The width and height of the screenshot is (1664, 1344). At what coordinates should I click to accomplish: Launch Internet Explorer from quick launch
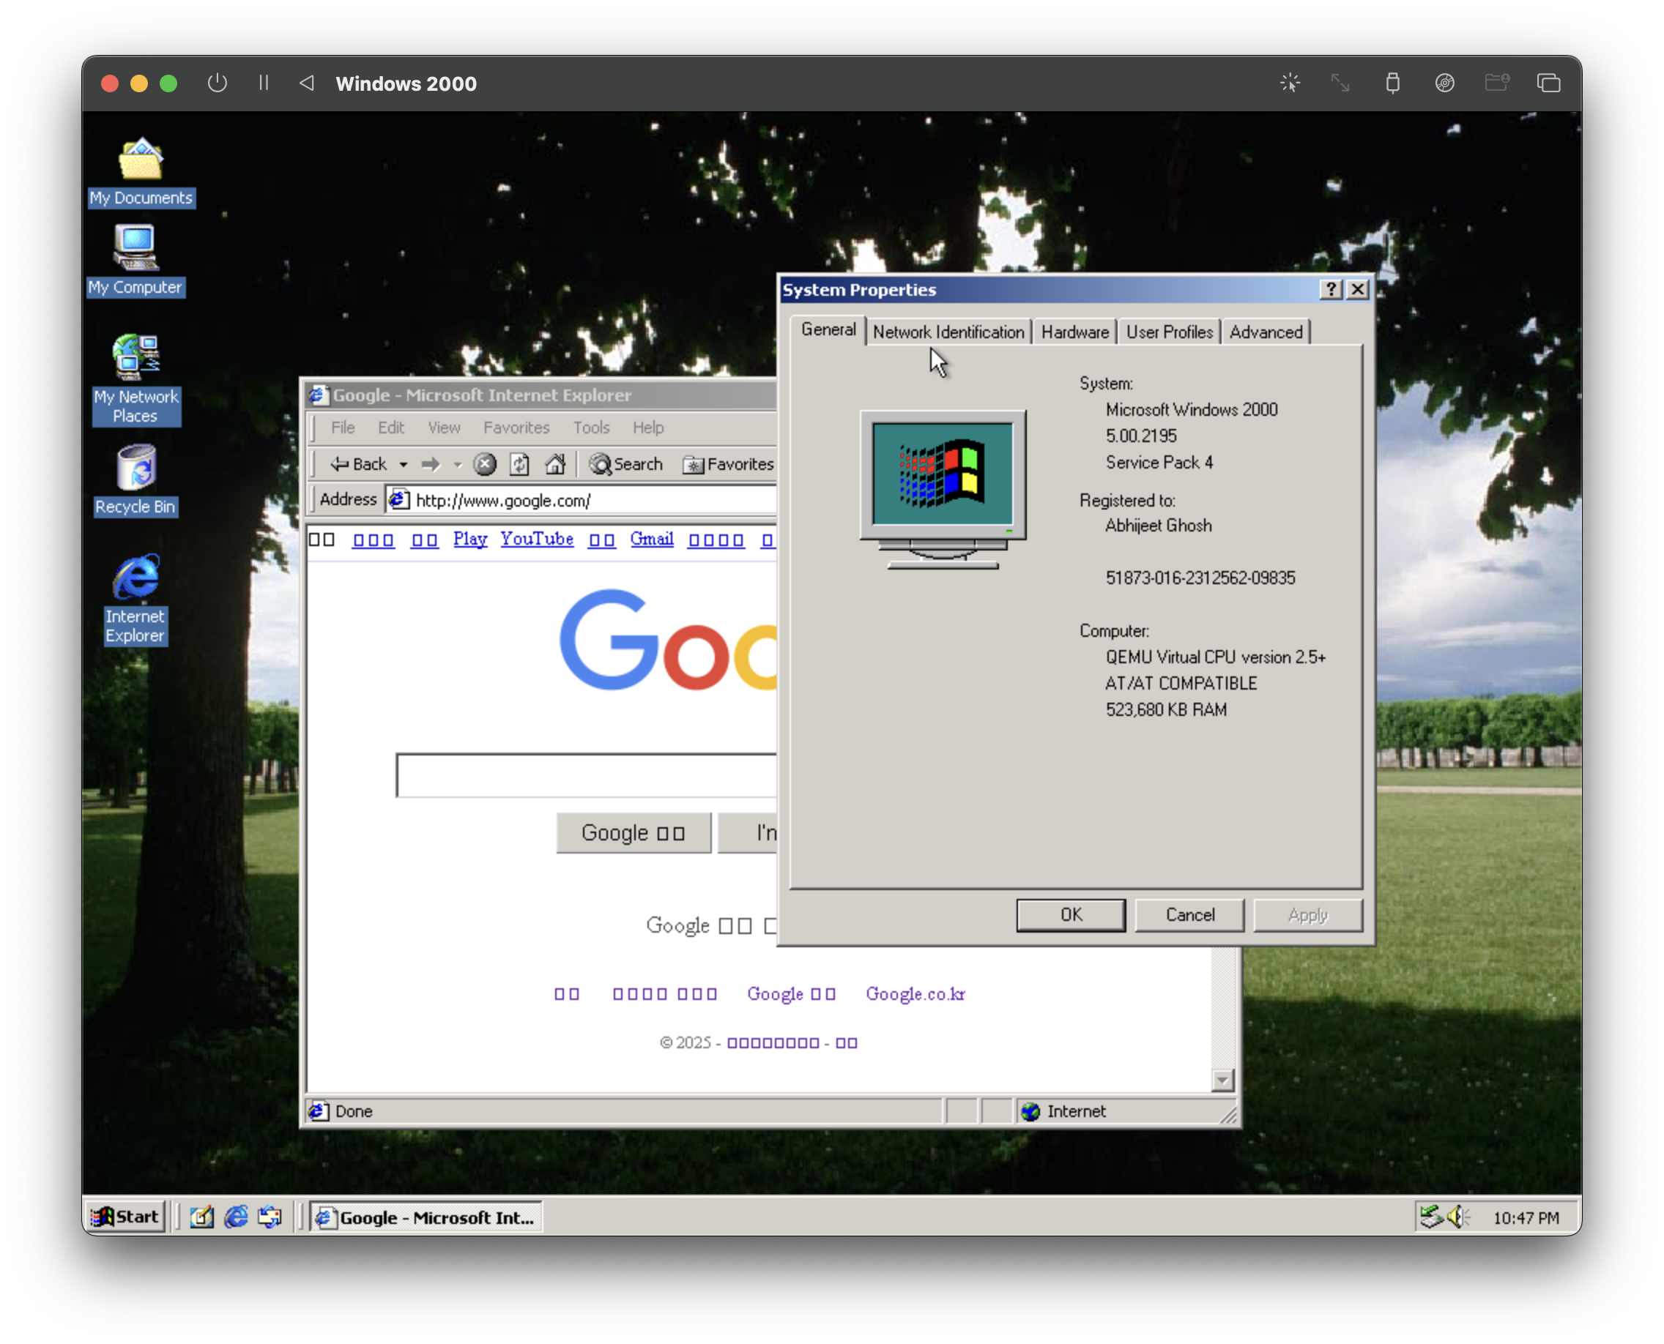point(236,1218)
